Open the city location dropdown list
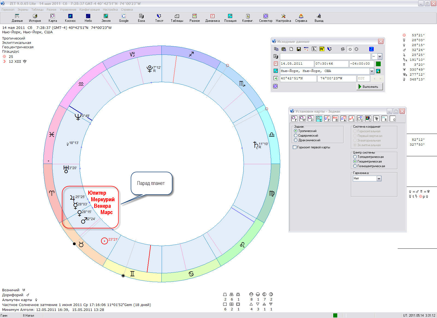The width and height of the screenshot is (437, 318). [x=372, y=71]
